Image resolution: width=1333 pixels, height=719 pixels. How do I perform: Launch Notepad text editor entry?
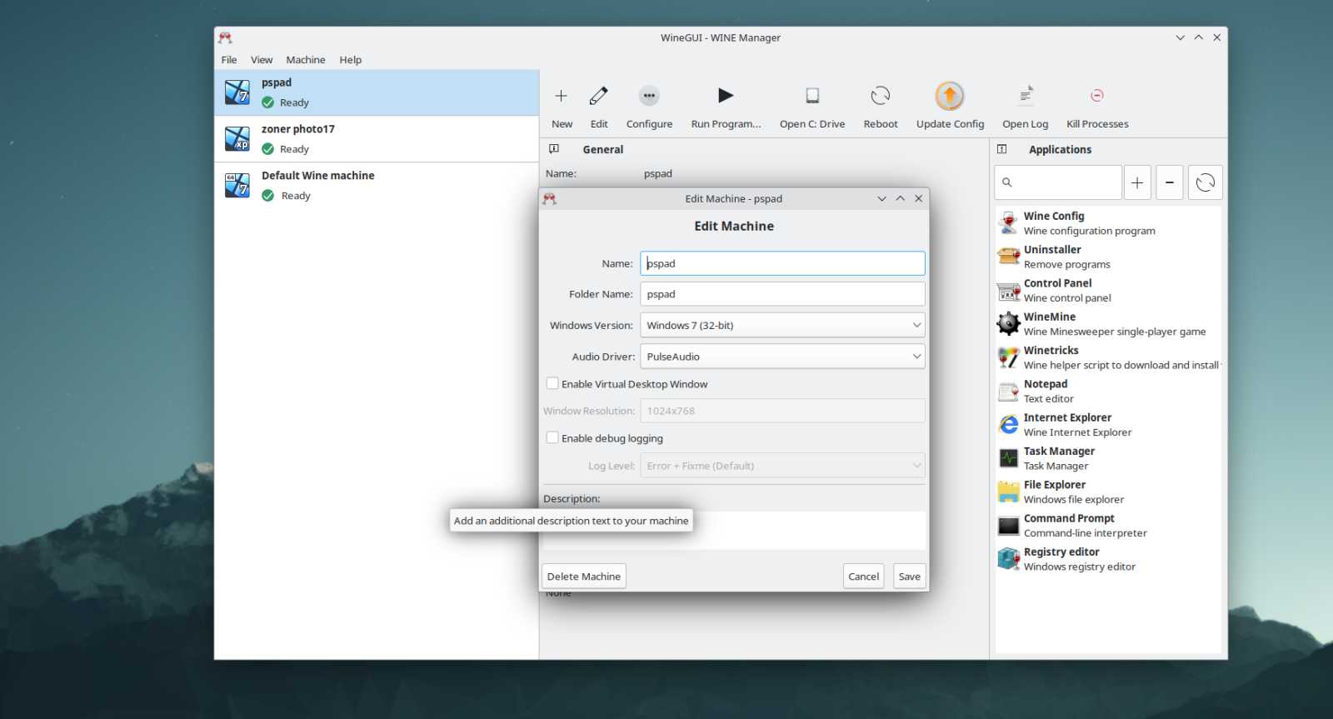click(1108, 391)
